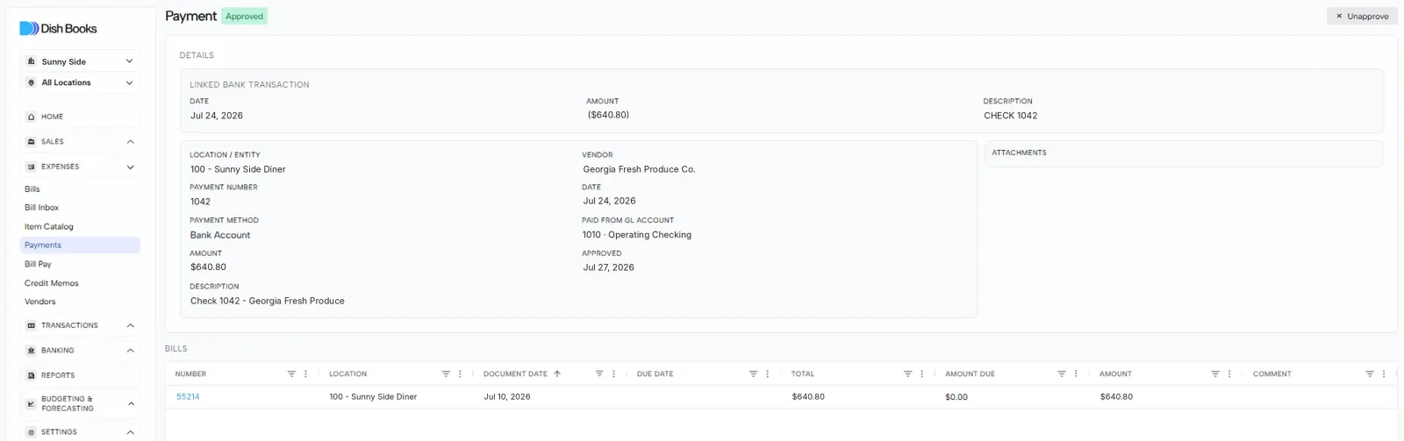
Task: Open Bills under Expenses
Action: (32, 189)
